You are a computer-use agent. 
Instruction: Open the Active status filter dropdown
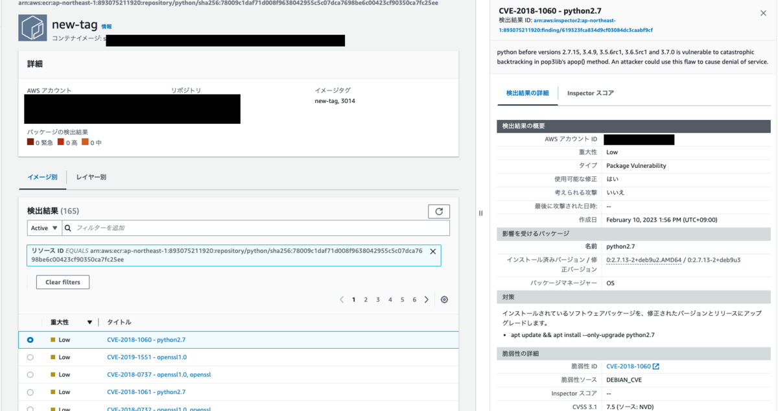pos(45,228)
